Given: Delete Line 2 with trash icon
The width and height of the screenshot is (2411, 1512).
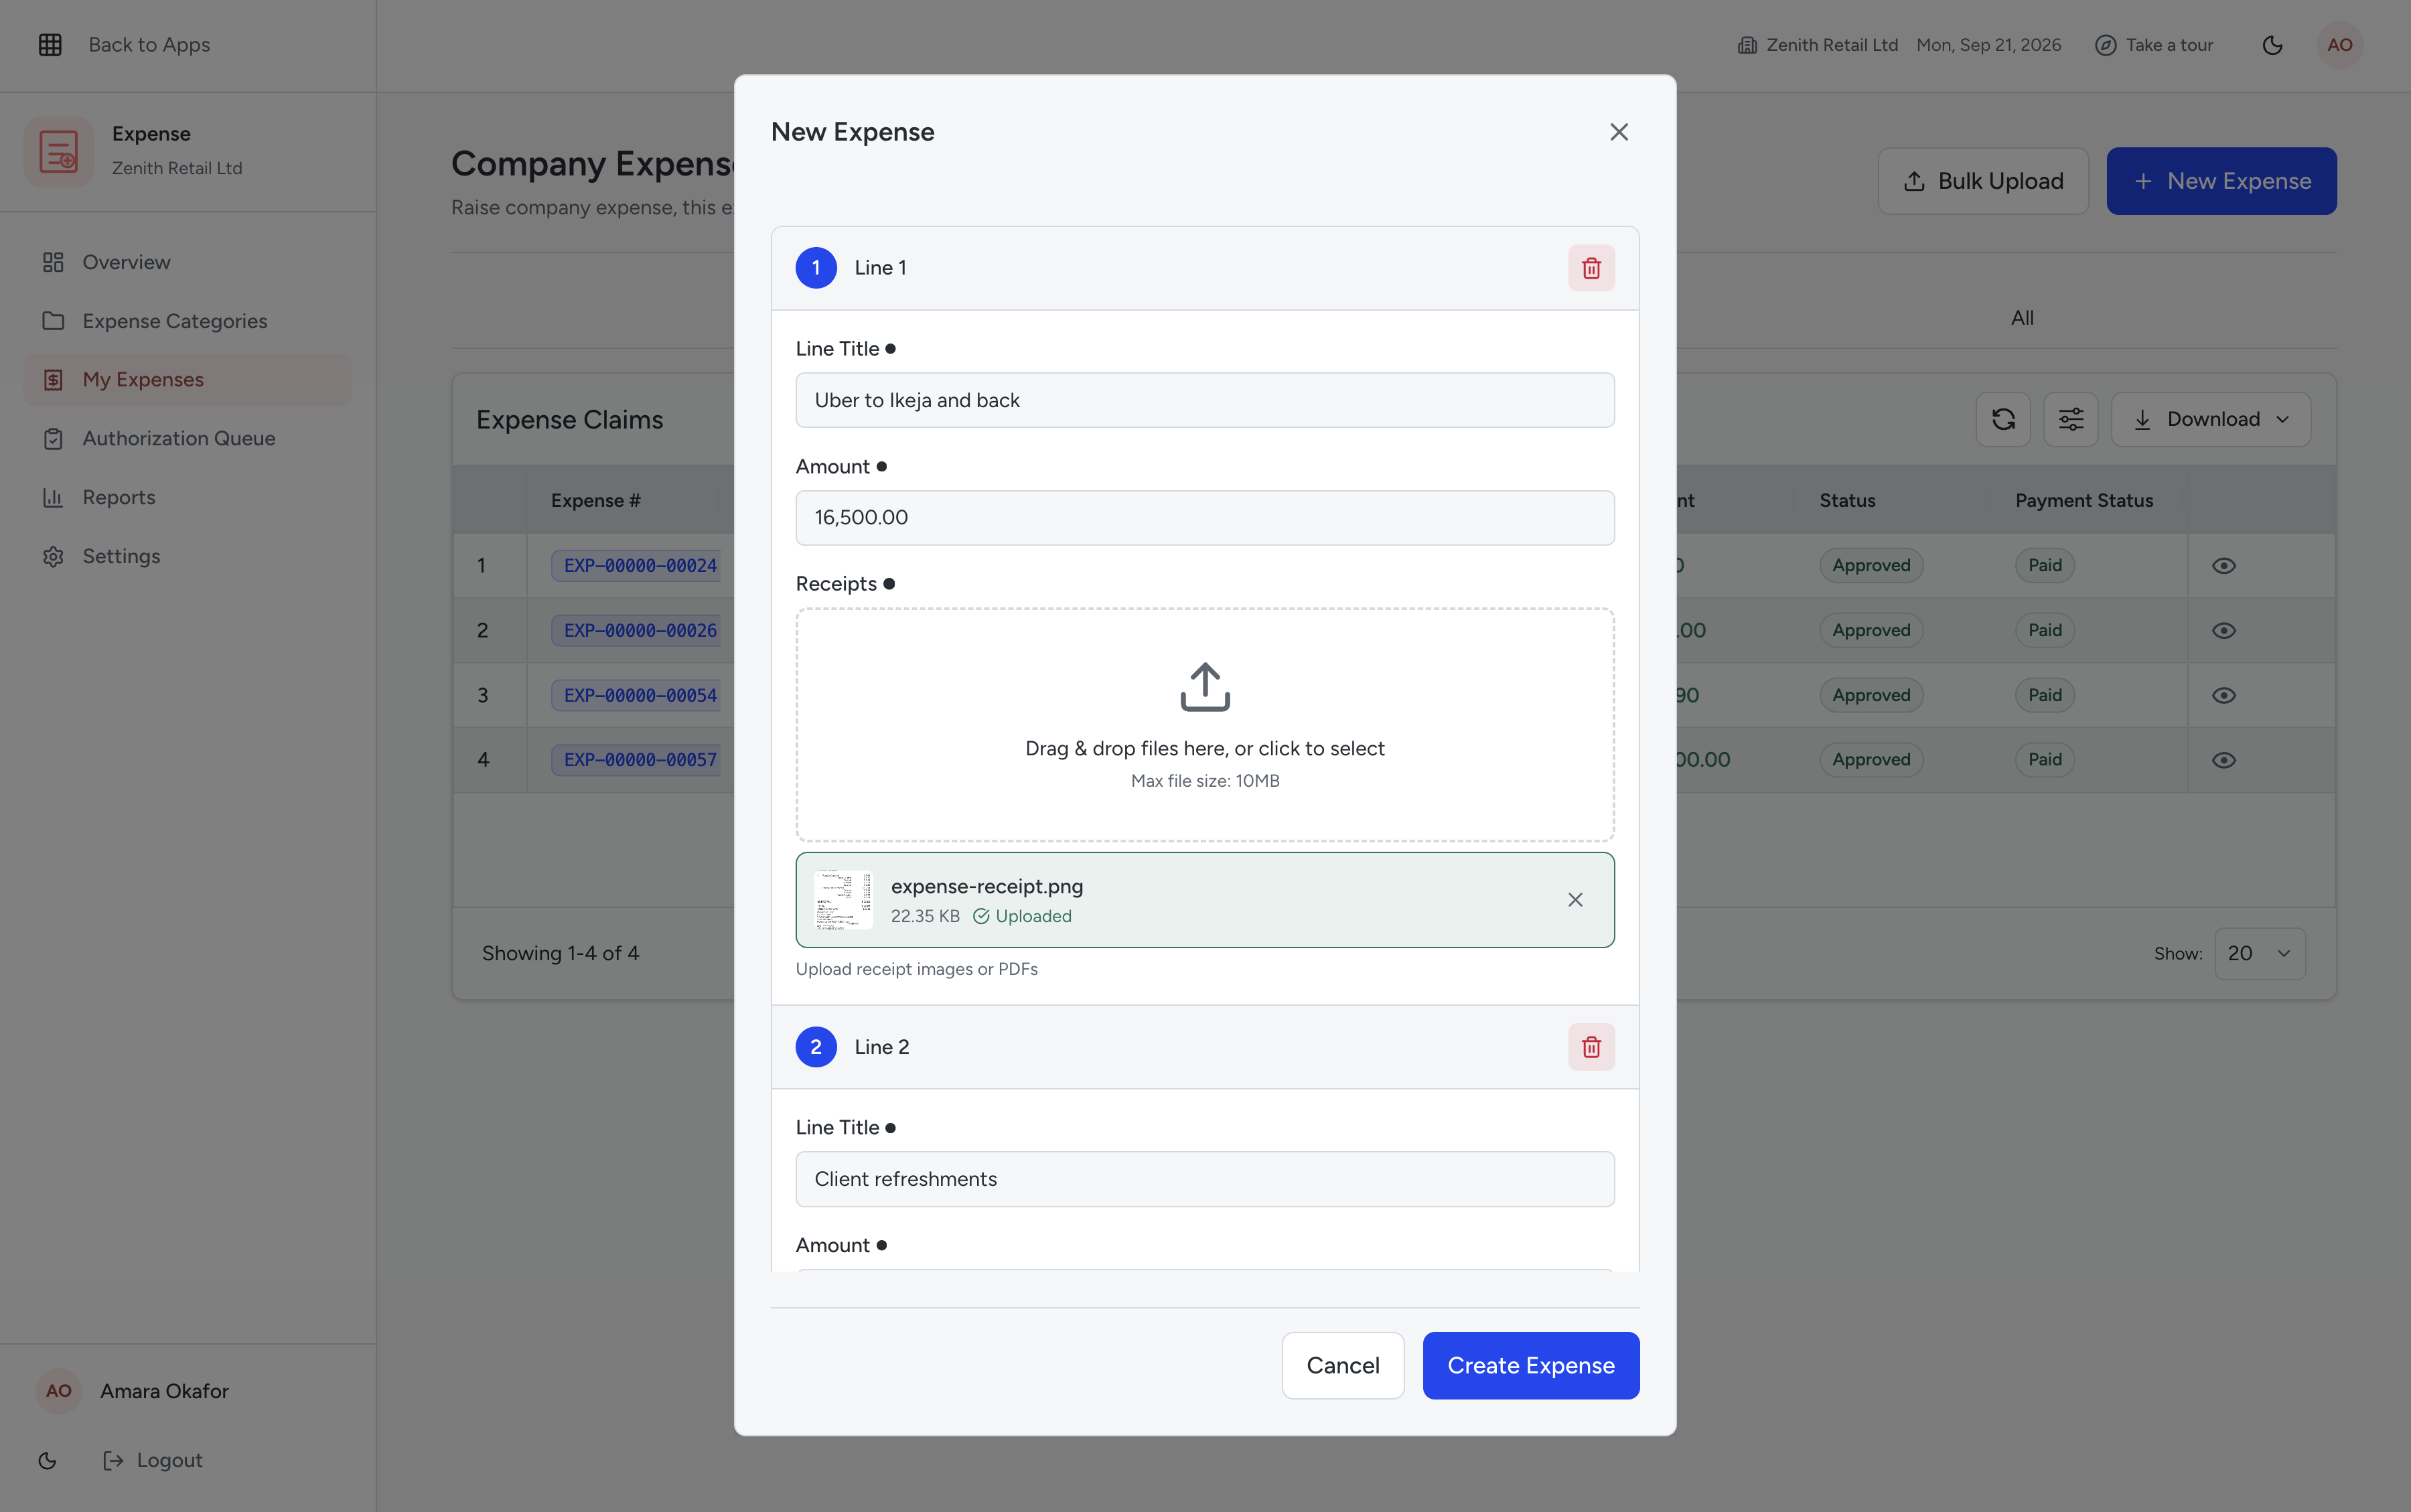Looking at the screenshot, I should tap(1591, 1047).
